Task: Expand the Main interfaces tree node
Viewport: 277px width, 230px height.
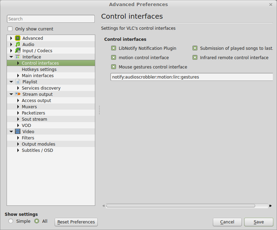Action: point(18,75)
